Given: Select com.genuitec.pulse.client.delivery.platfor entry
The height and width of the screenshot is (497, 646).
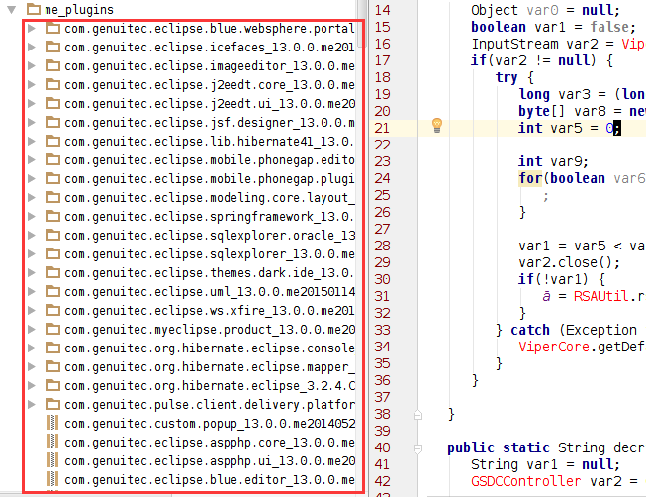Looking at the screenshot, I should tap(210, 405).
